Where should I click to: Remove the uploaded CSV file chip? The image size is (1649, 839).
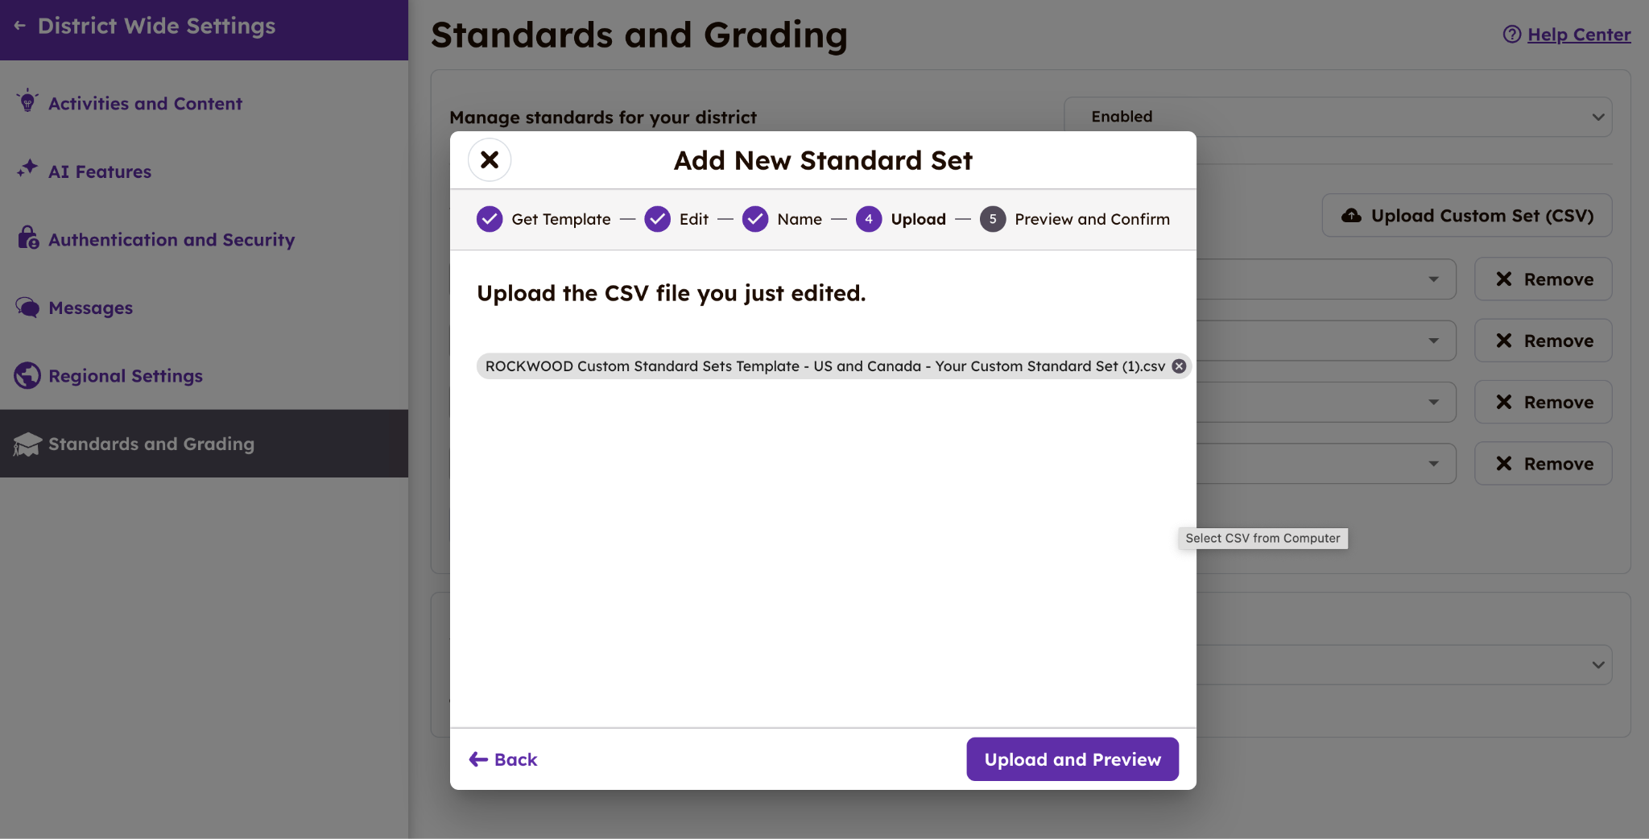(1179, 366)
